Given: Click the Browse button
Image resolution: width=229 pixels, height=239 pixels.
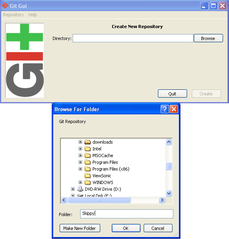Looking at the screenshot, I should click(208, 38).
